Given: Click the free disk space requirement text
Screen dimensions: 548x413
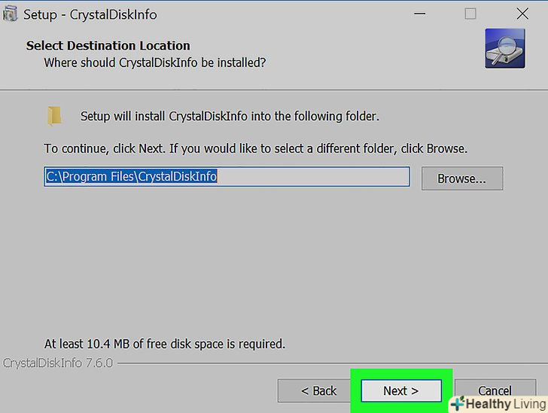Looking at the screenshot, I should pos(164,344).
